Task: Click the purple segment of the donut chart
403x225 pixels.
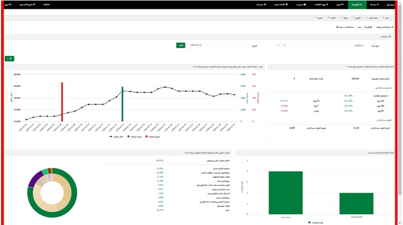Action: pyautogui.click(x=34, y=179)
